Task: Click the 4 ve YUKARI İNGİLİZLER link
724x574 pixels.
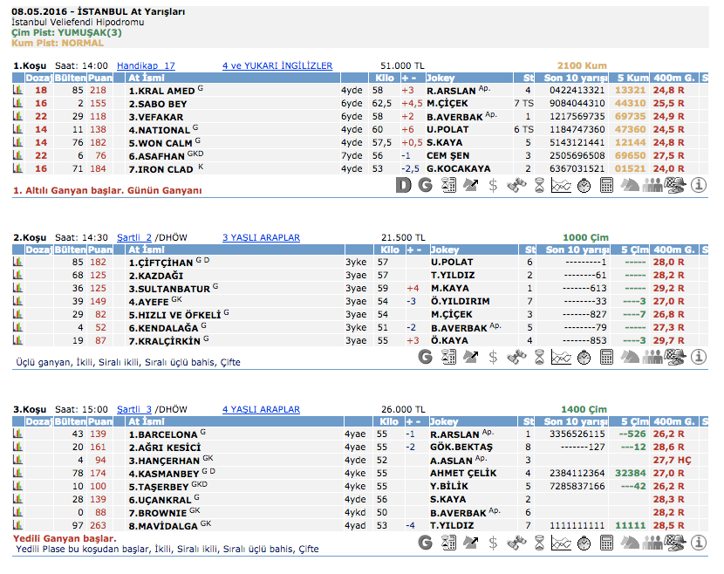Action: [277, 65]
